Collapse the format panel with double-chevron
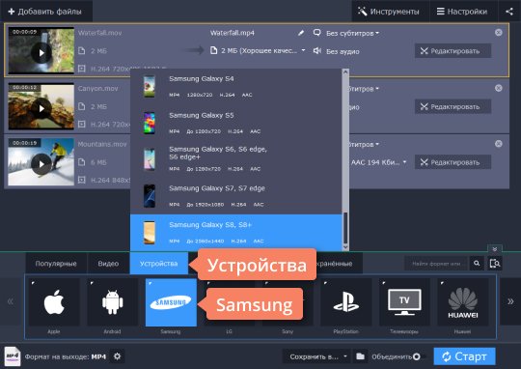Viewport: 521px width, 369px height. click(495, 249)
